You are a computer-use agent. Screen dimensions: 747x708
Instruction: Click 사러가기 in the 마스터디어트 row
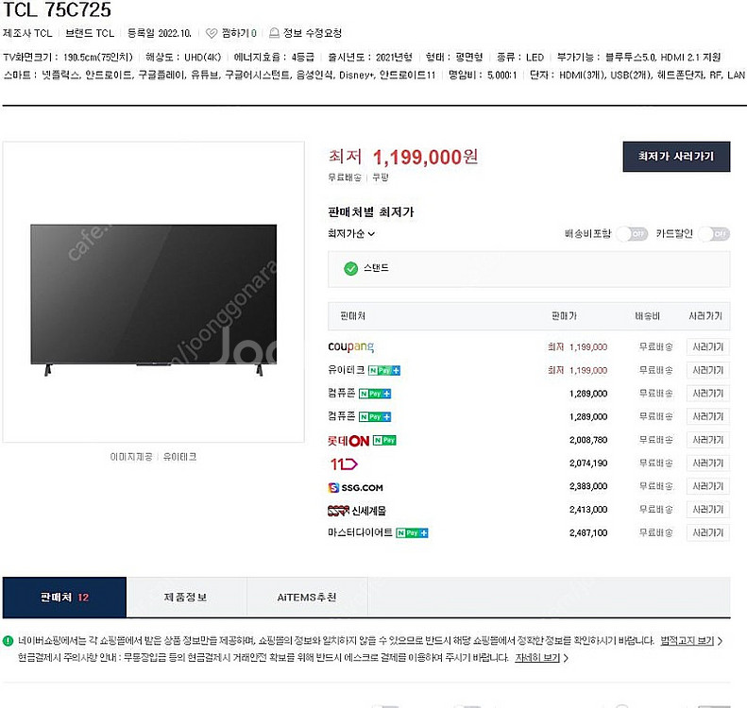707,532
